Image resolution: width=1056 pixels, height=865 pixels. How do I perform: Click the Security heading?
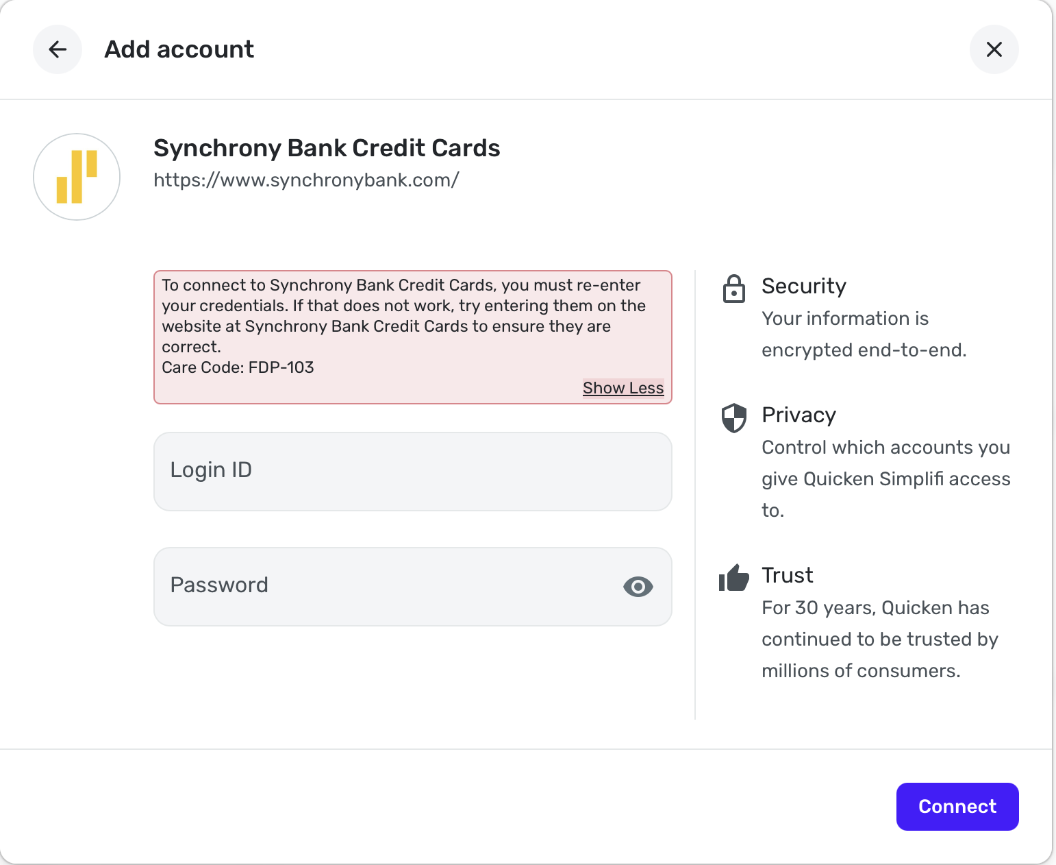point(803,286)
